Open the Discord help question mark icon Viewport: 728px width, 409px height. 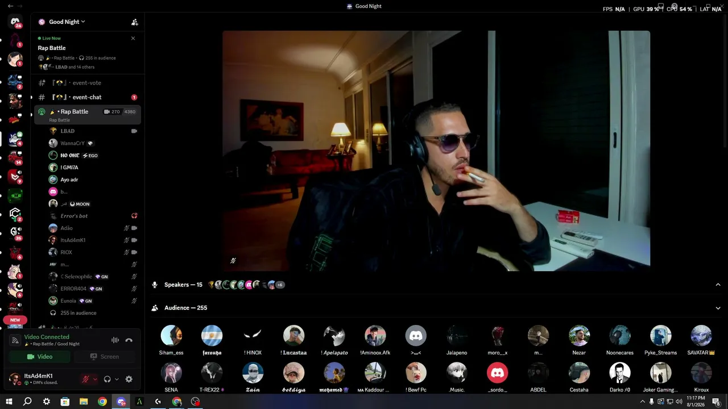pos(674,6)
